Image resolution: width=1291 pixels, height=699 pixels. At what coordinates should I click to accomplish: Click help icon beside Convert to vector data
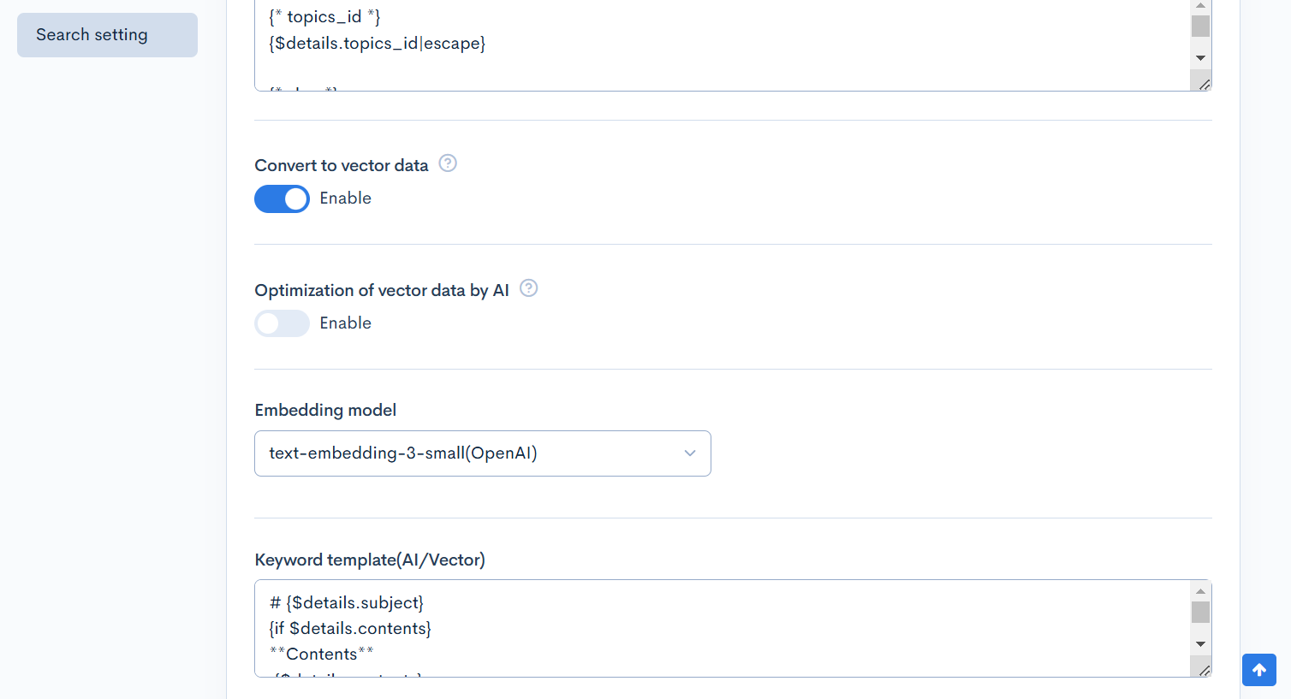coord(448,163)
